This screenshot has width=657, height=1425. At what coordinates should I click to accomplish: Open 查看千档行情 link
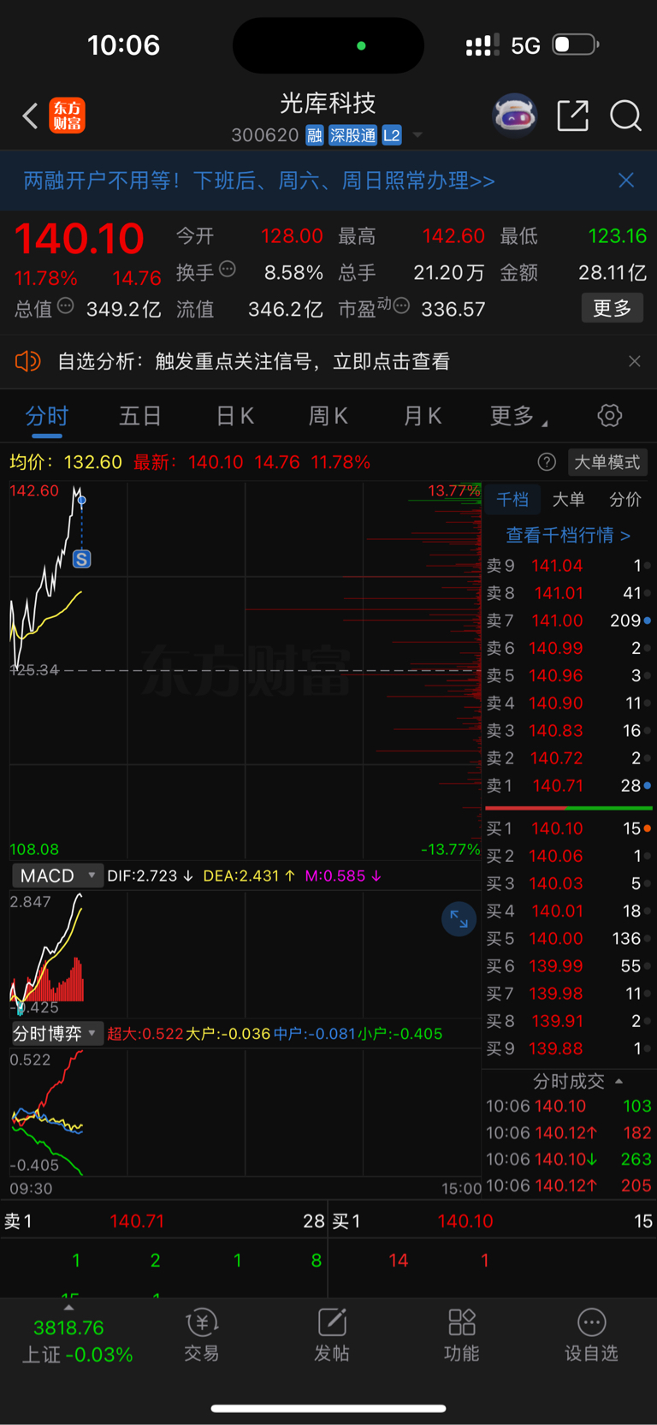pyautogui.click(x=568, y=536)
